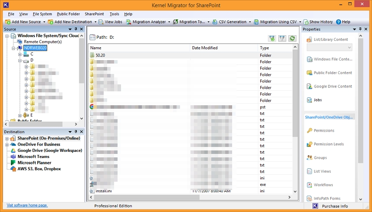Open View Jobs from the toolbar
Viewport: 372px width, 212px height.
tap(110, 22)
